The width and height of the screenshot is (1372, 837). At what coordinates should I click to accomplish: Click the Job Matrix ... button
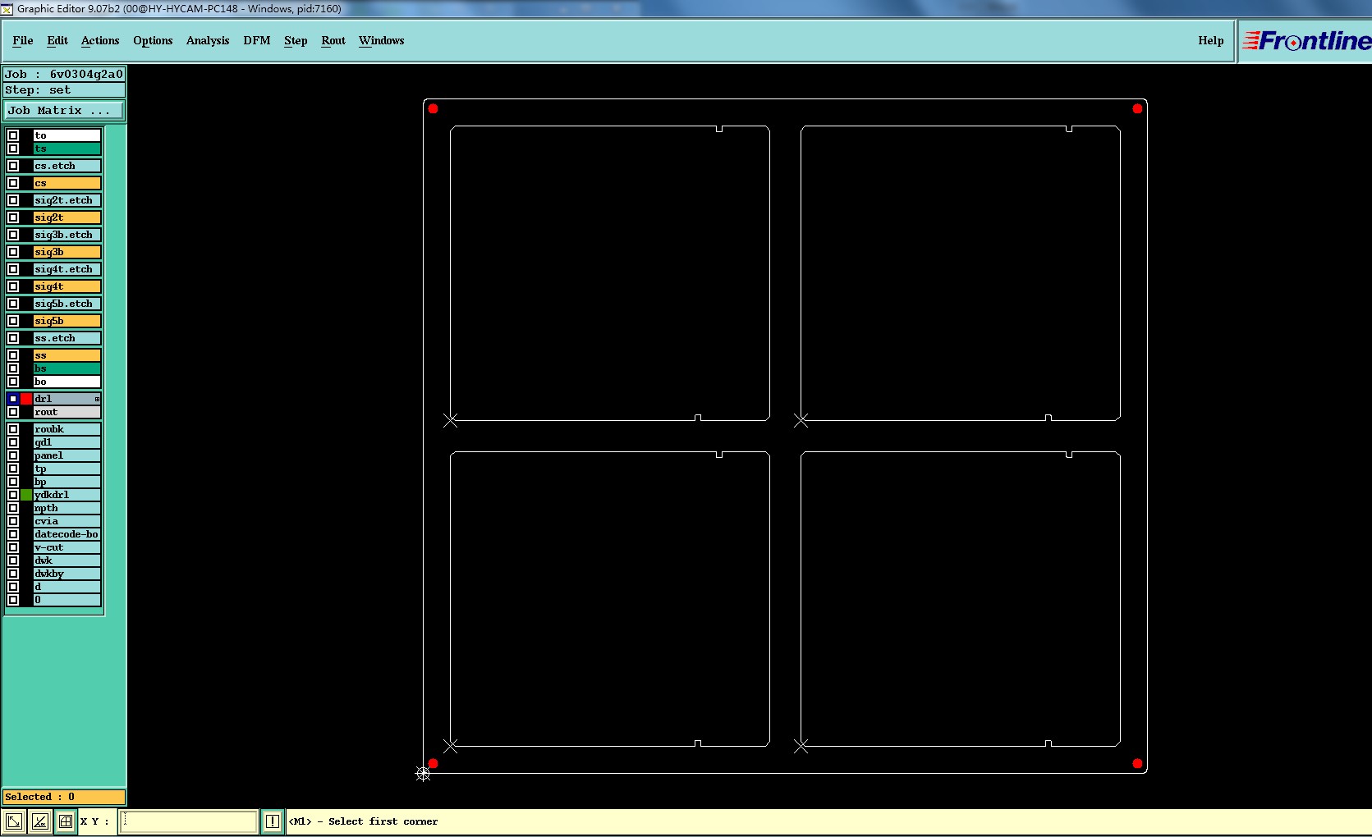click(x=65, y=110)
